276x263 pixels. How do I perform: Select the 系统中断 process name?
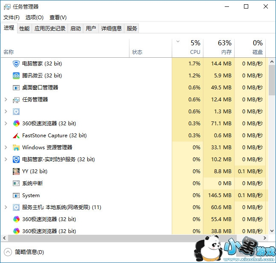coord(32,183)
